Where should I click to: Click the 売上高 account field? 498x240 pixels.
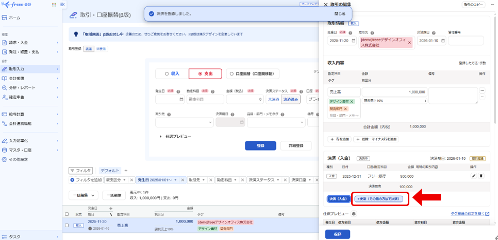pyautogui.click(x=344, y=92)
